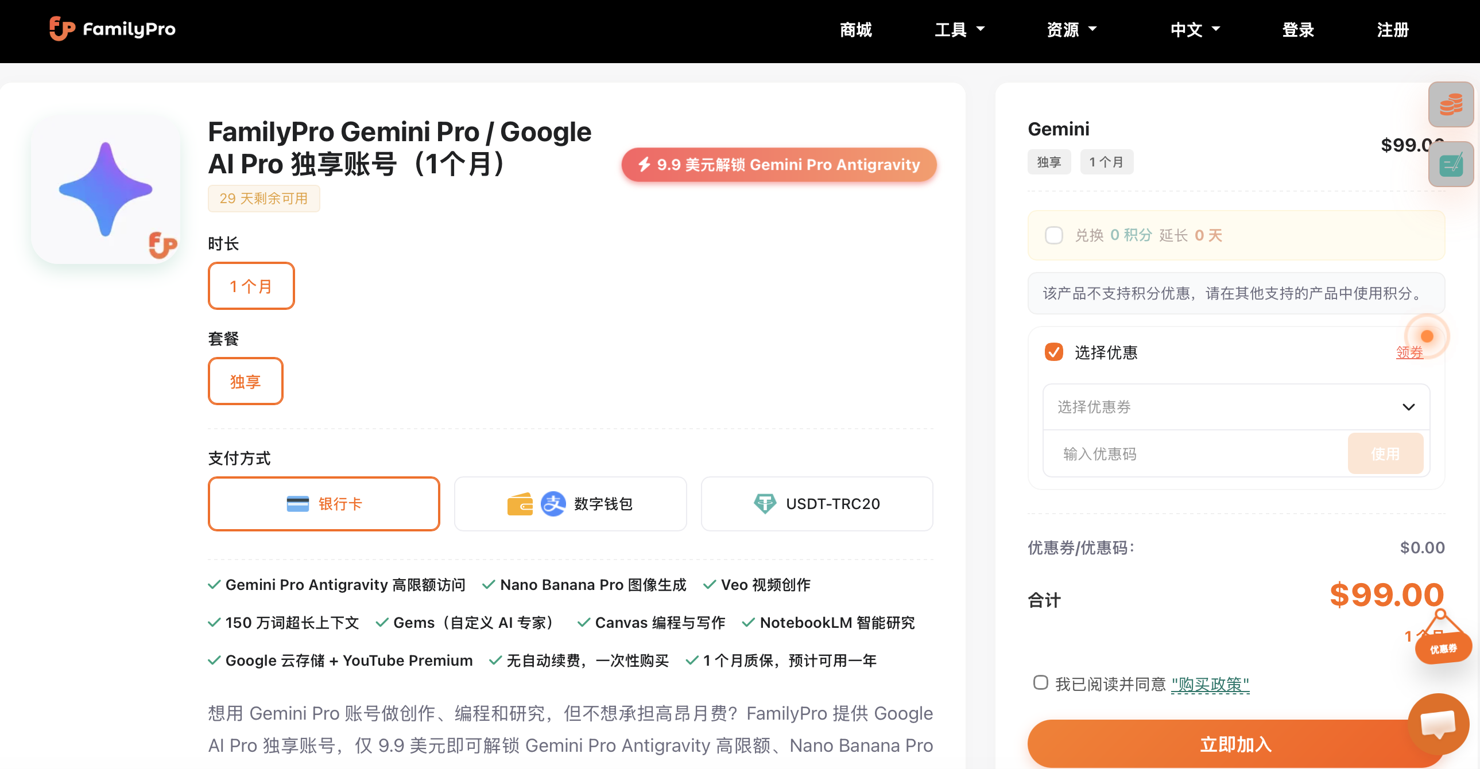This screenshot has height=769, width=1480.
Task: Expand the 工具 tools menu
Action: (x=959, y=29)
